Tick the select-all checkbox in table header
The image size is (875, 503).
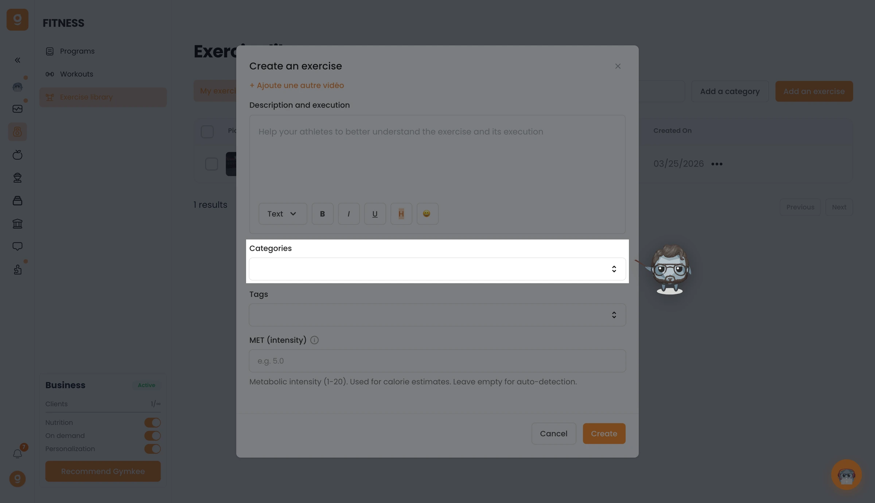tap(207, 131)
